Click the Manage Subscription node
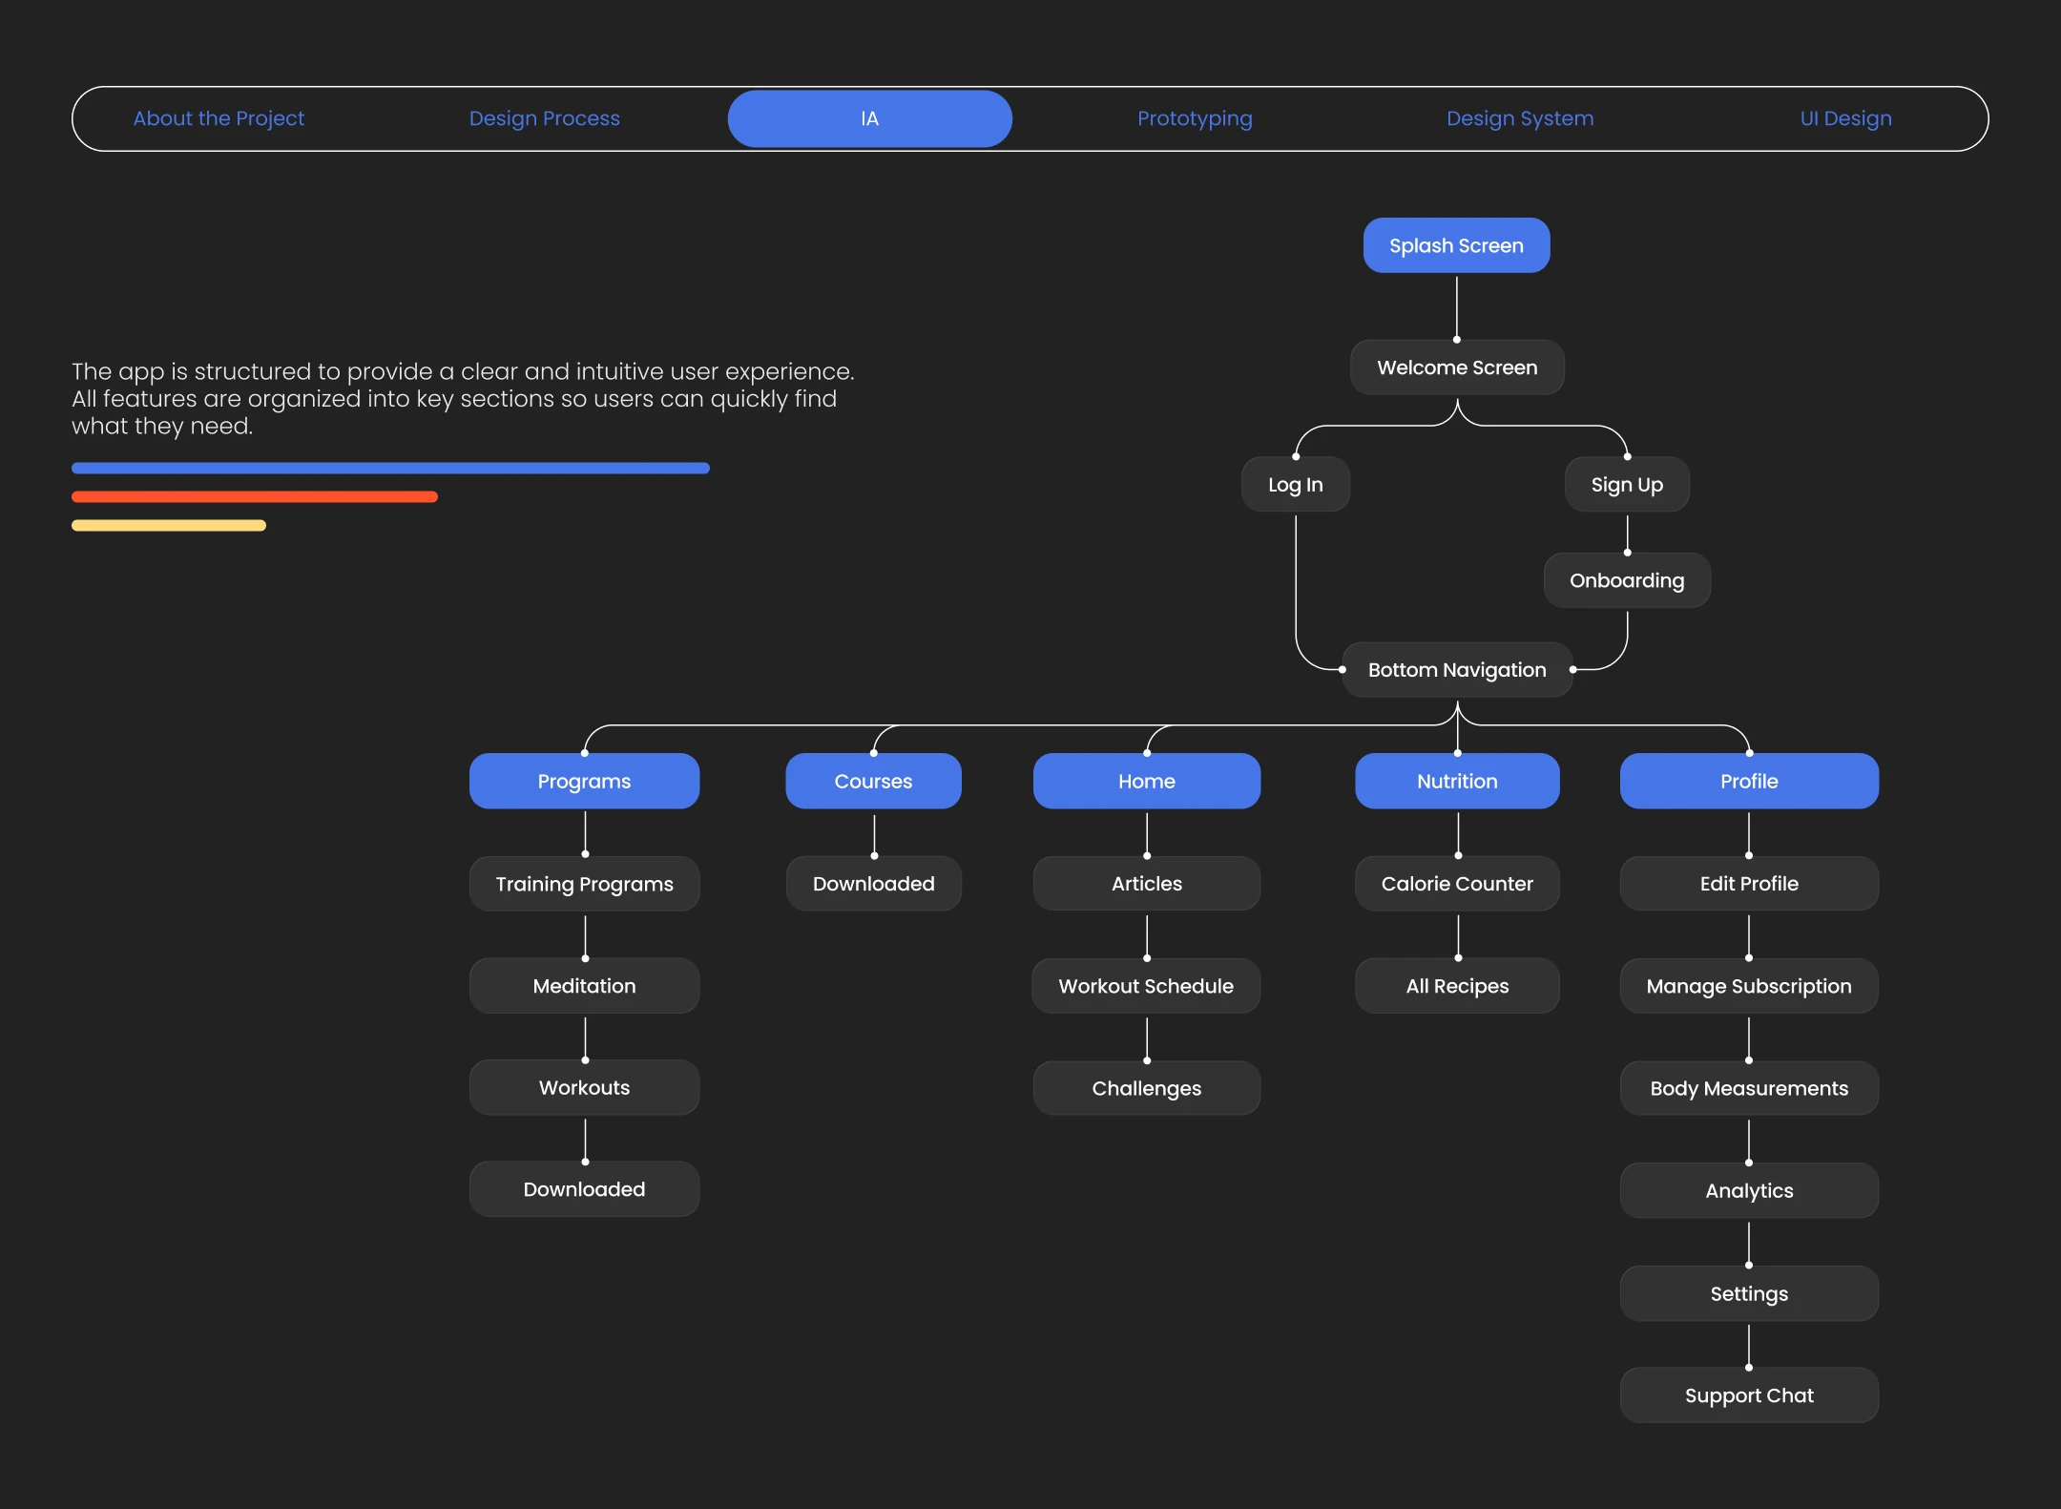This screenshot has height=1509, width=2061. click(x=1749, y=986)
